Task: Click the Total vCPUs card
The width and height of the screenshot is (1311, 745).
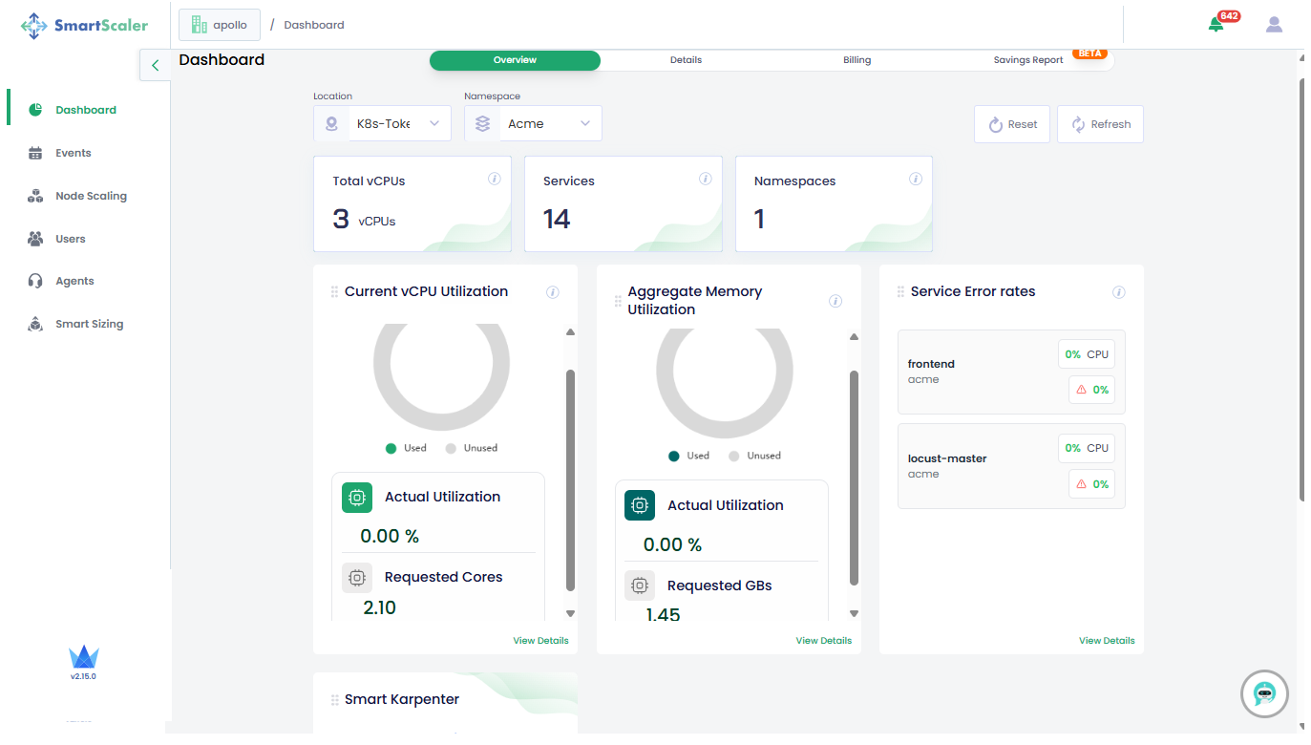Action: (x=412, y=204)
